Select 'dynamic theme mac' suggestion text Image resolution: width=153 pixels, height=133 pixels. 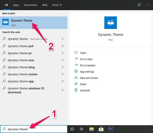21,60
